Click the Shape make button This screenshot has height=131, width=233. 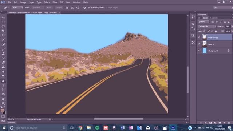point(59,8)
